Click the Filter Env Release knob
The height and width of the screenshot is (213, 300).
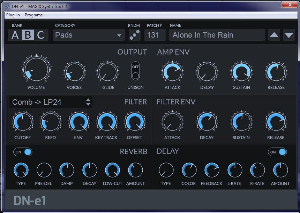(x=276, y=122)
